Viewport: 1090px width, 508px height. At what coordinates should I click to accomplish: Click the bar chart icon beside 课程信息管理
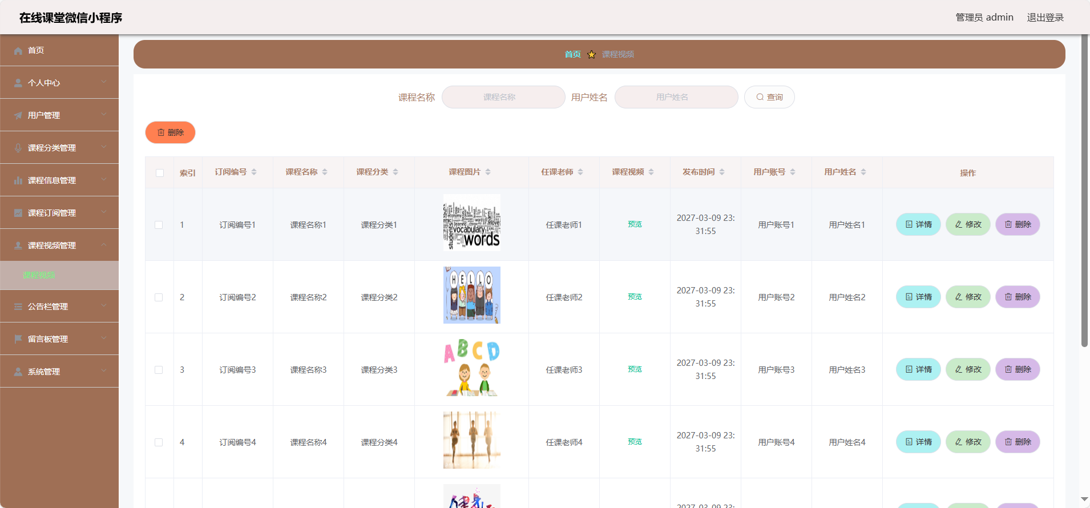(x=18, y=180)
